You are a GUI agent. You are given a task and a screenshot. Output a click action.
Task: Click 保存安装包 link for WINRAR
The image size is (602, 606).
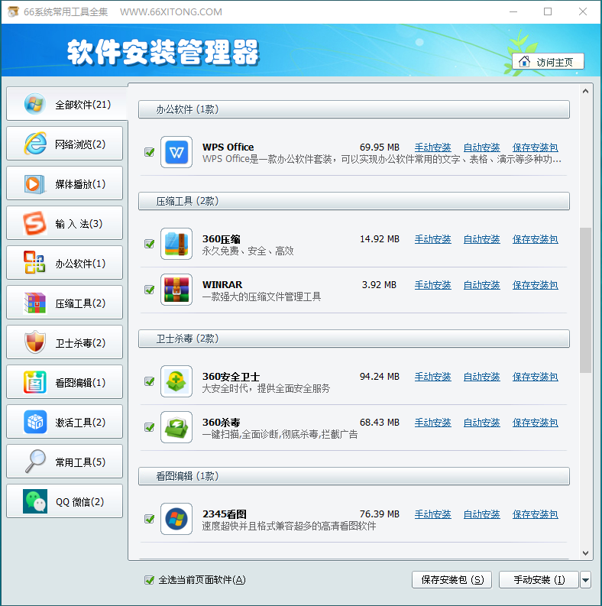(536, 285)
